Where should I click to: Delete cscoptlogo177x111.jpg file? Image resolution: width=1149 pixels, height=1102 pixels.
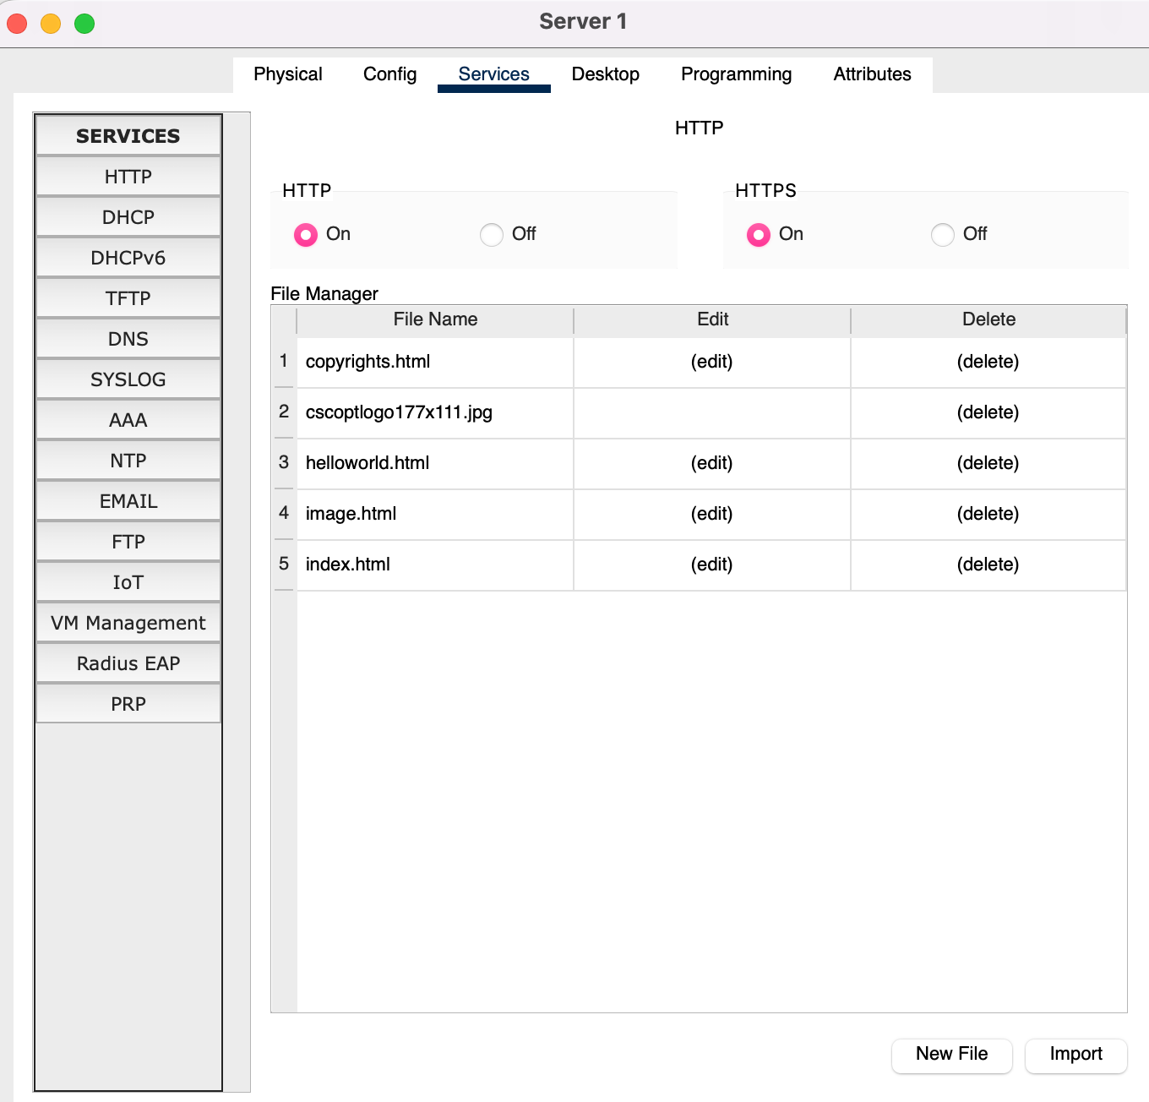tap(988, 412)
